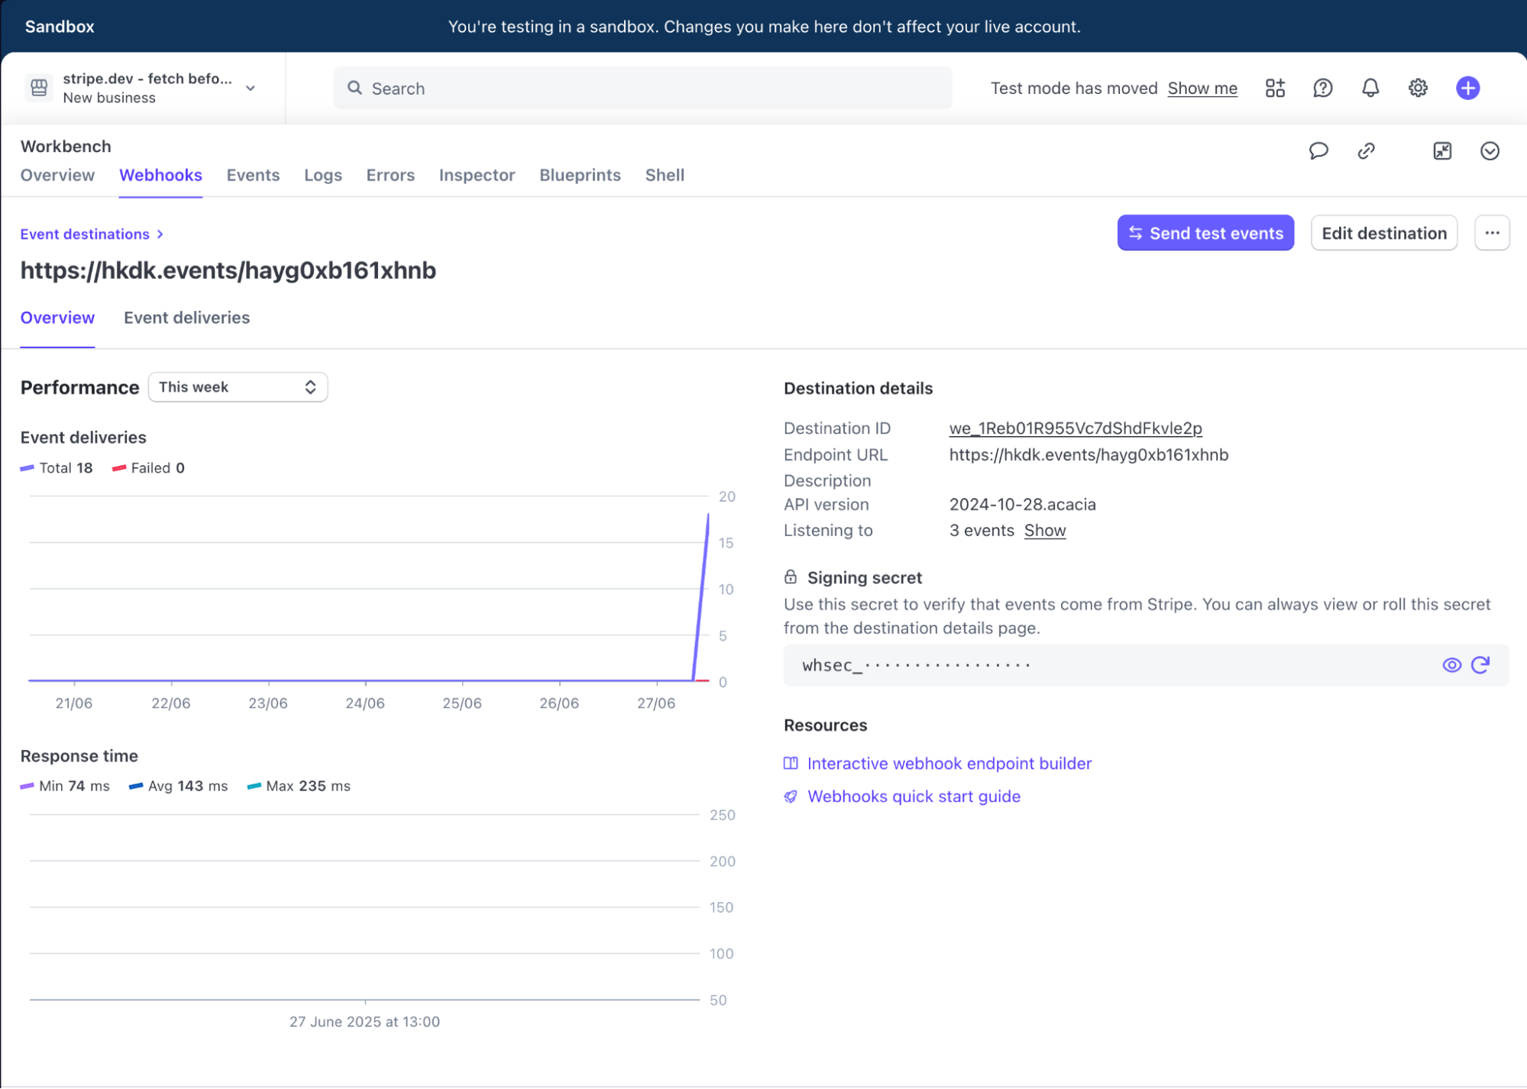
Task: Open the three-dot more options menu
Action: [1492, 233]
